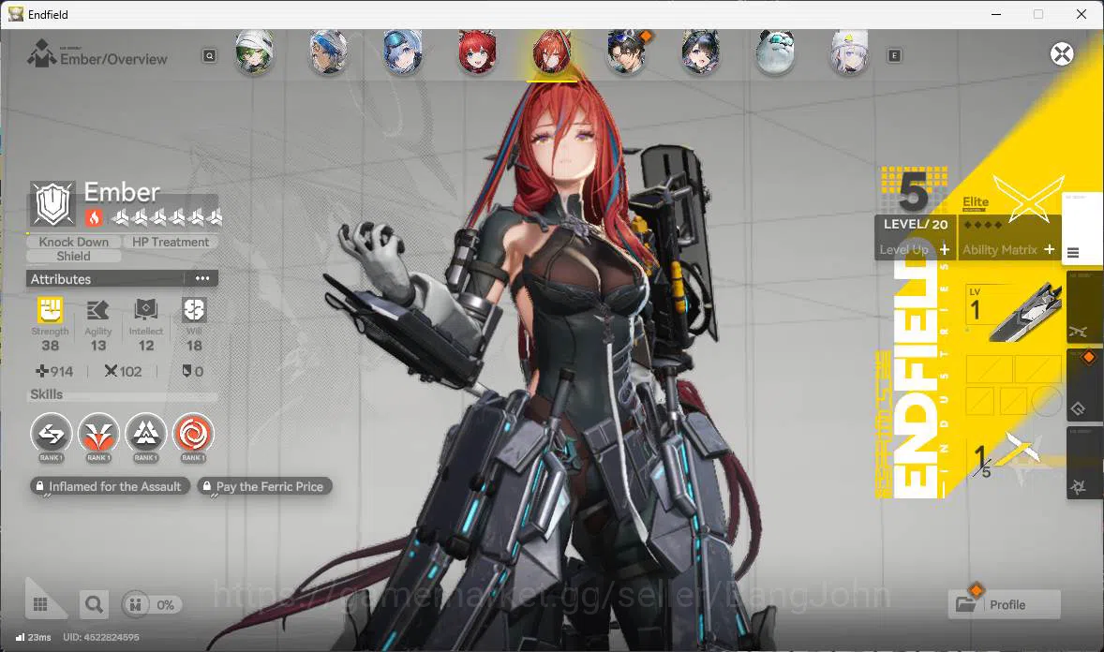Click the Strength attribute icon
Screen dimensions: 1104x652
coord(50,310)
